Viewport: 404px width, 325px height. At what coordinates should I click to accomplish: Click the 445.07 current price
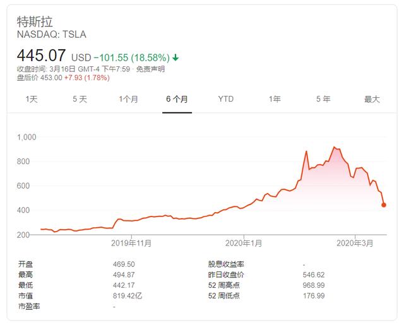tap(41, 56)
